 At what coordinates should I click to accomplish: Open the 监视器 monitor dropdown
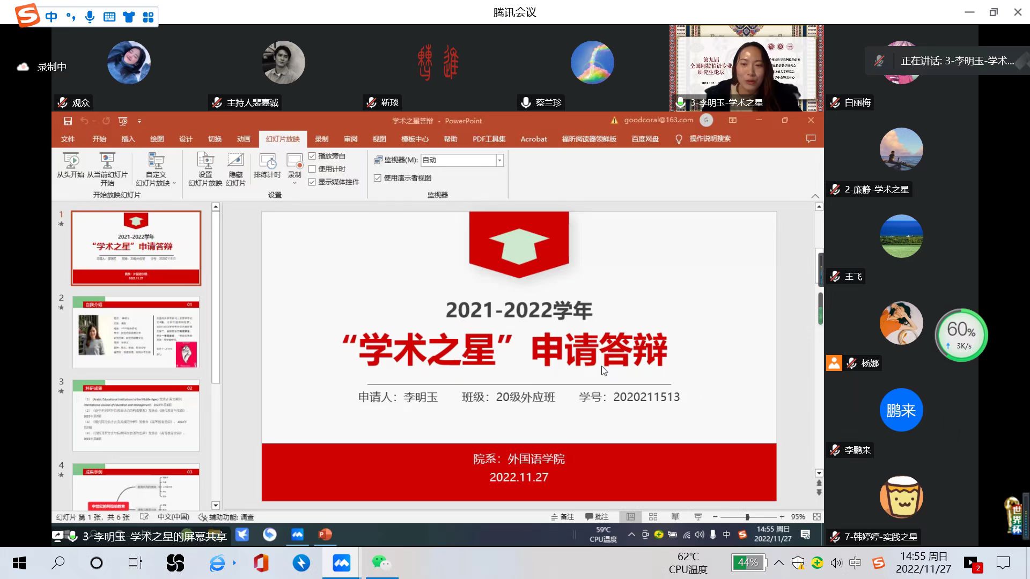click(499, 160)
